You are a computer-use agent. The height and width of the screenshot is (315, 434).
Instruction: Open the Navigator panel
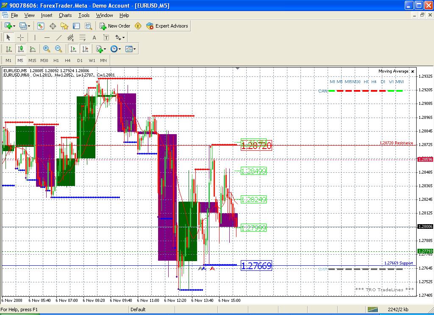[x=64, y=26]
